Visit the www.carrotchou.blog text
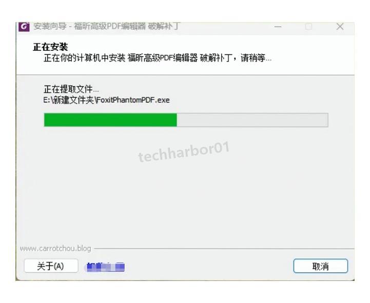This screenshot has height=303, width=370. pos(55,249)
